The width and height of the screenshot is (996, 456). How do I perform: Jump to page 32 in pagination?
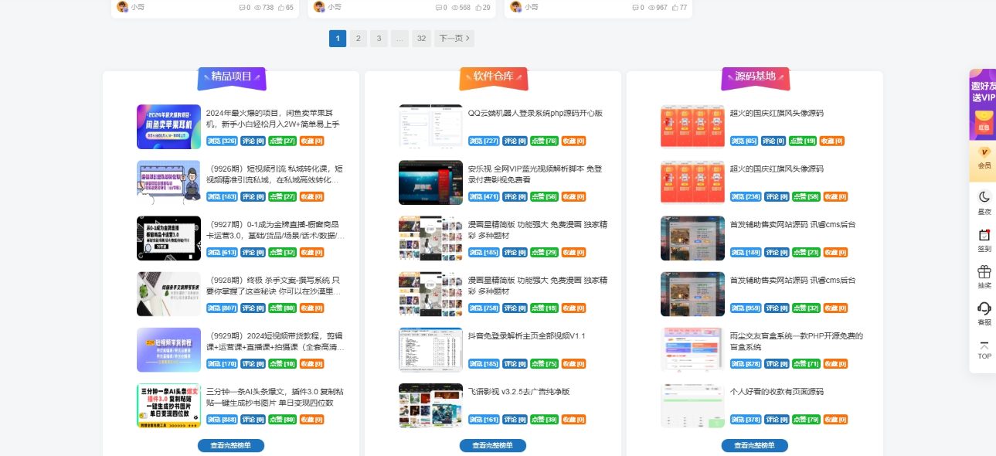click(421, 39)
